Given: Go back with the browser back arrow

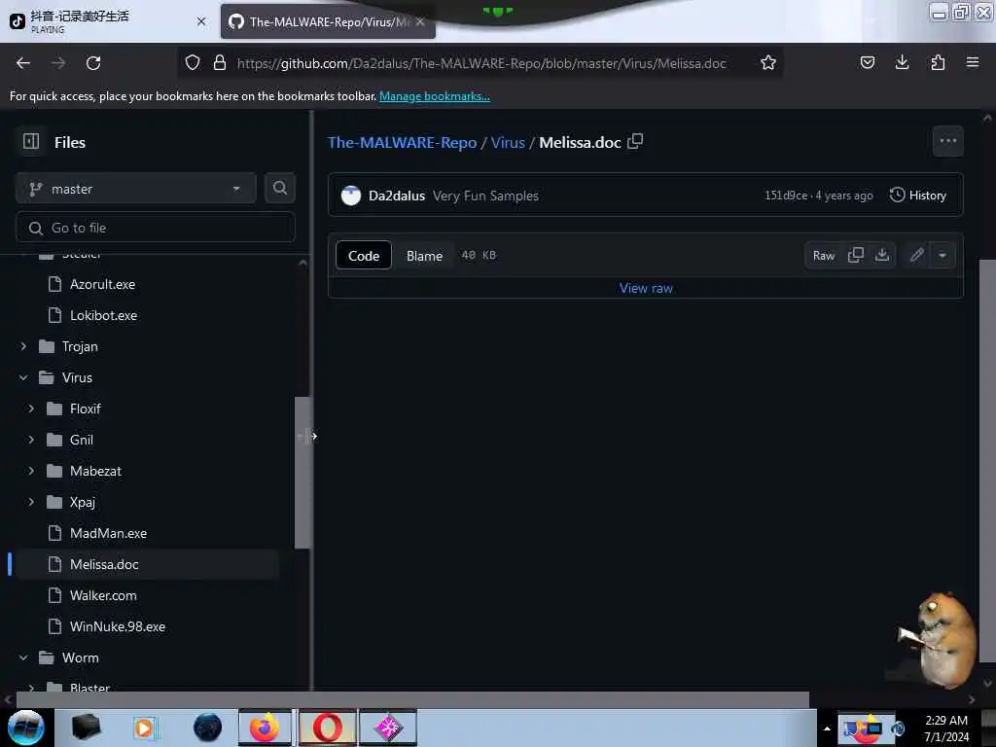Looking at the screenshot, I should (23, 63).
